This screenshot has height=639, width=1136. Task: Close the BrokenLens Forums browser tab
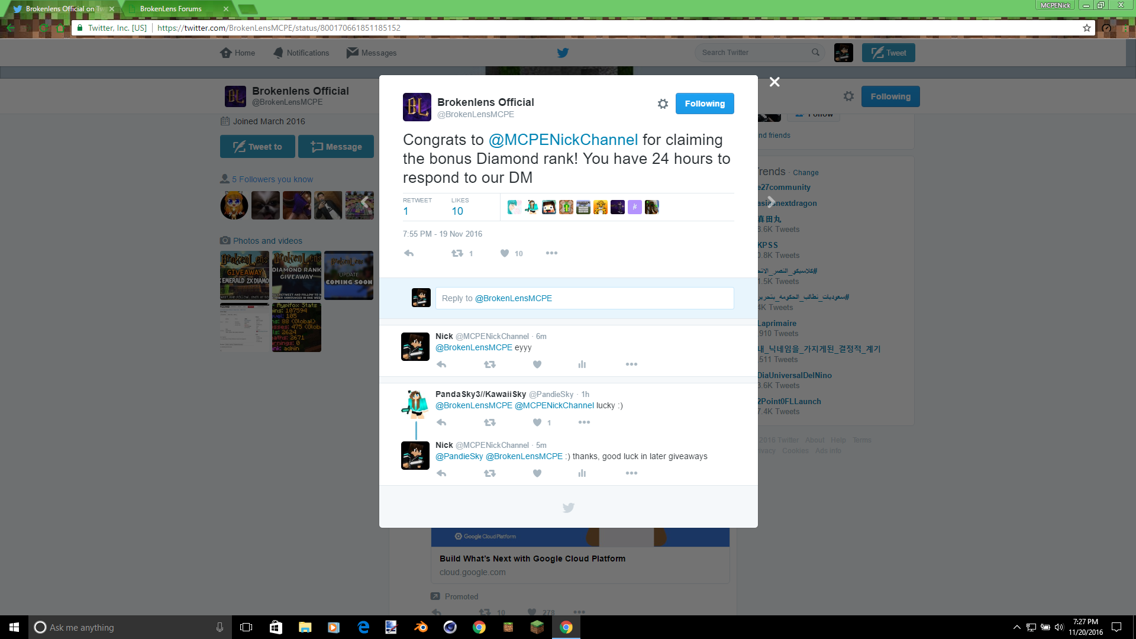pos(226,9)
